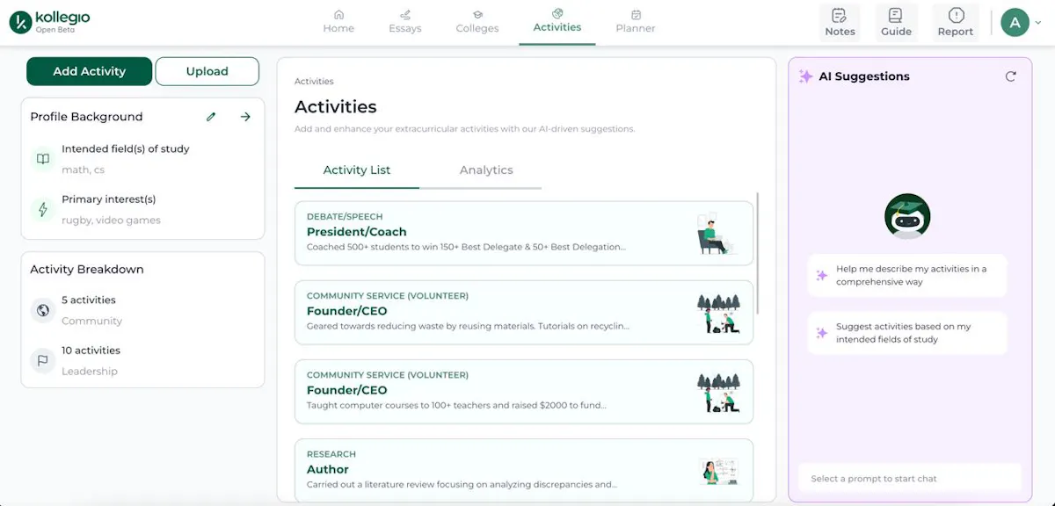Click the '10 activities' Leadership entry
1055x506 pixels.
click(x=91, y=351)
